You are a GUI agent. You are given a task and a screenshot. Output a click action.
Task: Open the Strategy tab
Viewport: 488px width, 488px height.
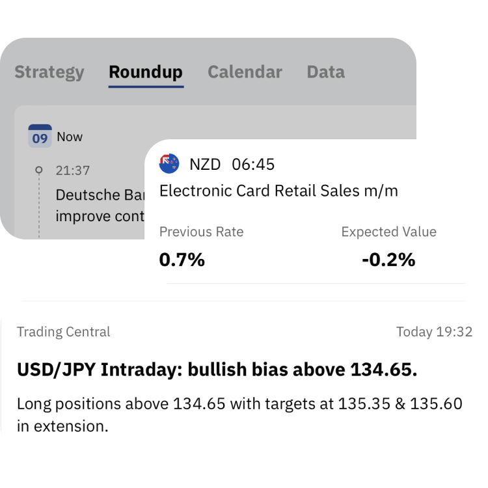click(49, 72)
